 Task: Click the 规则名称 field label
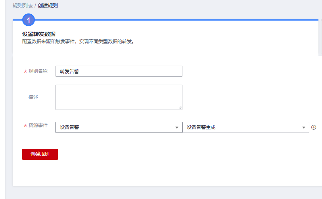click(x=38, y=71)
